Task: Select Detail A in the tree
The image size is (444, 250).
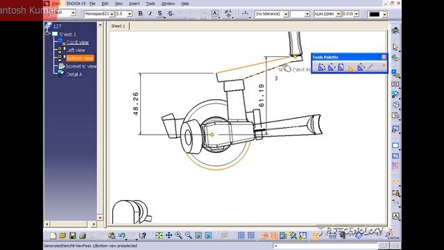Action: coord(74,74)
